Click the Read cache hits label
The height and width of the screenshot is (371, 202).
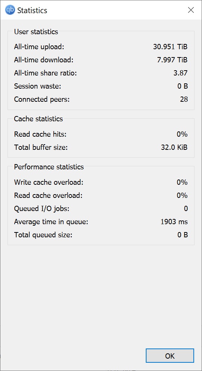(40, 134)
